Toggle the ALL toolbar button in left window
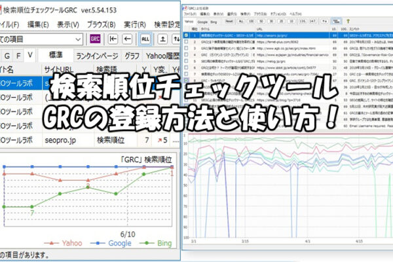Screen dimensions: 393x262 tap(145, 39)
